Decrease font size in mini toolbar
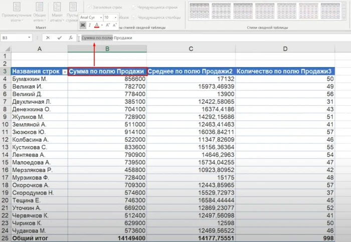Screen dimensions: 351x242 [x=114, y=25]
